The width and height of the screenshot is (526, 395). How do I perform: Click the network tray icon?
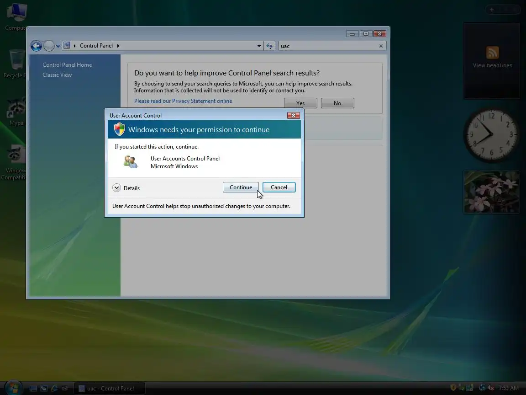482,388
